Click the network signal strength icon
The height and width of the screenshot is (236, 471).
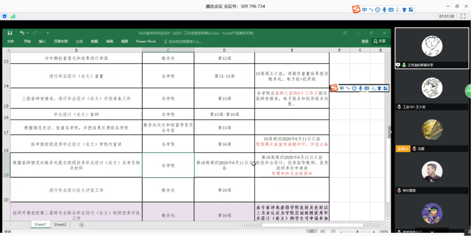pos(13,16)
